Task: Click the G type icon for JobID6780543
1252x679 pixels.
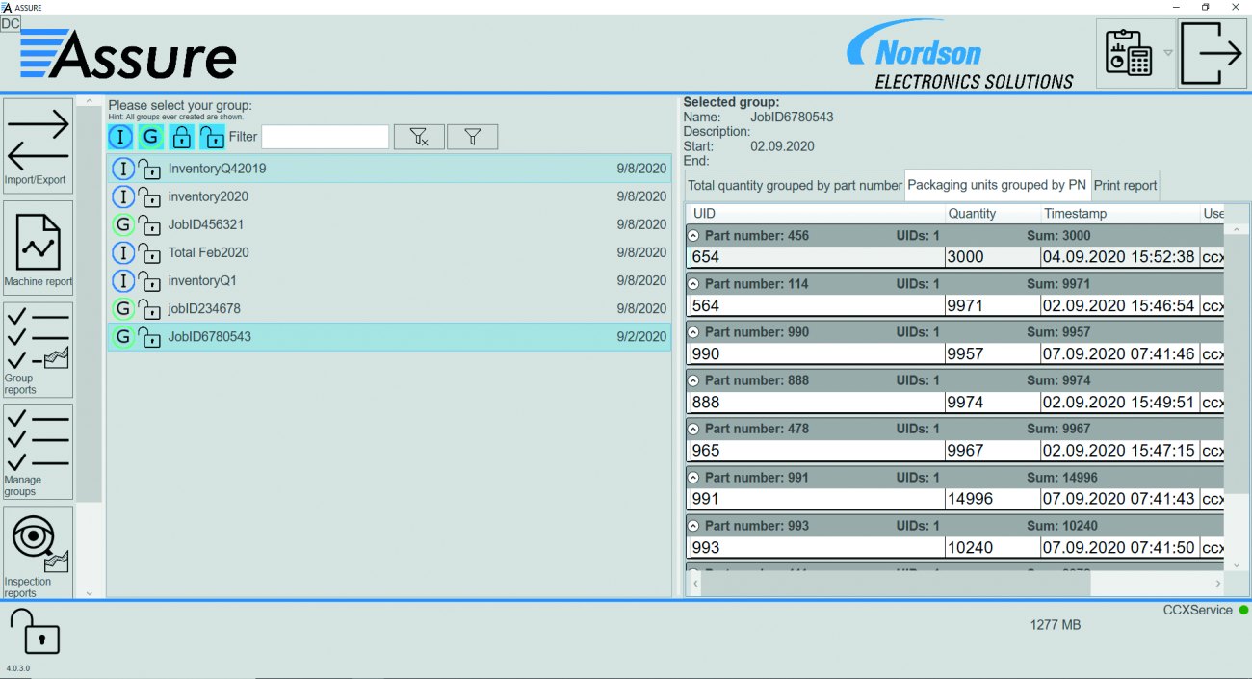Action: [x=123, y=337]
